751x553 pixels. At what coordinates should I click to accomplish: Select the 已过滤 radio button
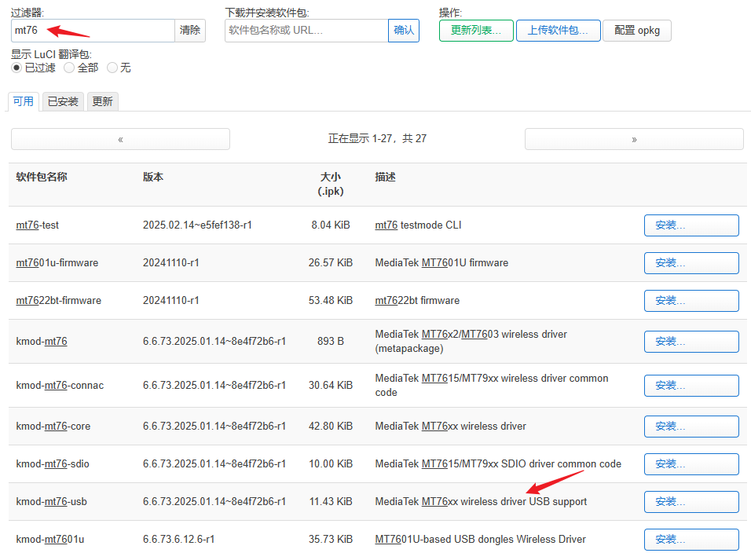(x=16, y=68)
